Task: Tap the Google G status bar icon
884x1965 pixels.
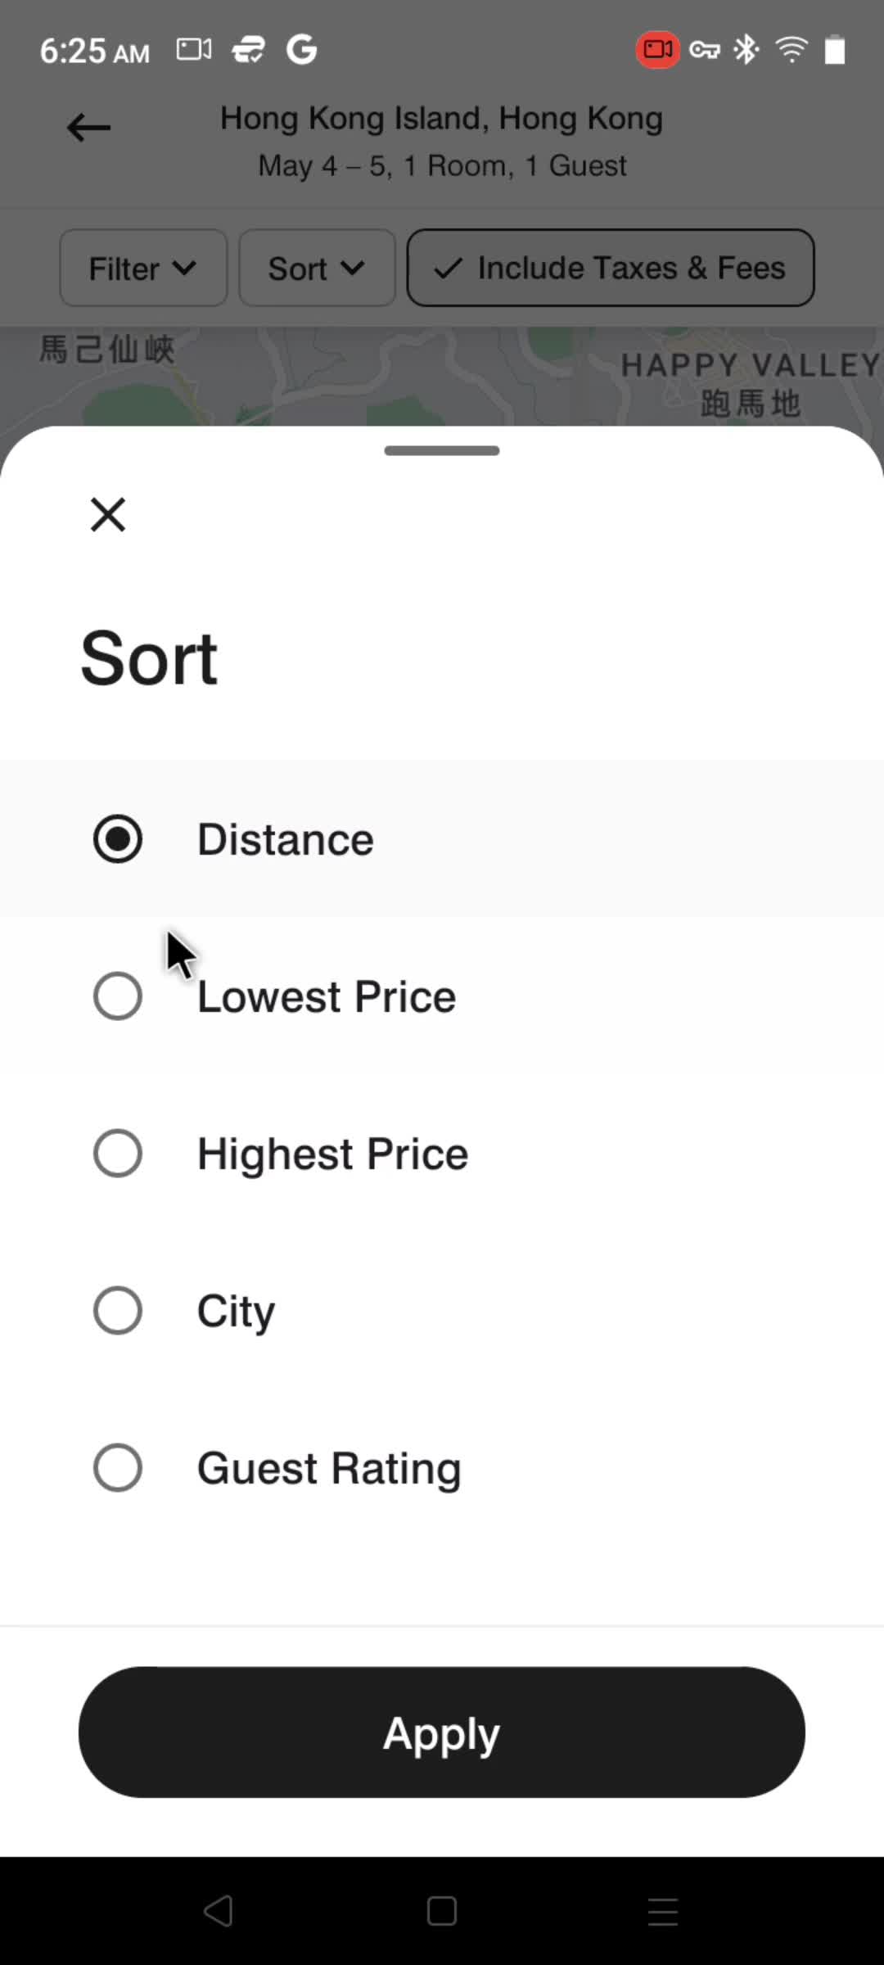Action: point(301,50)
